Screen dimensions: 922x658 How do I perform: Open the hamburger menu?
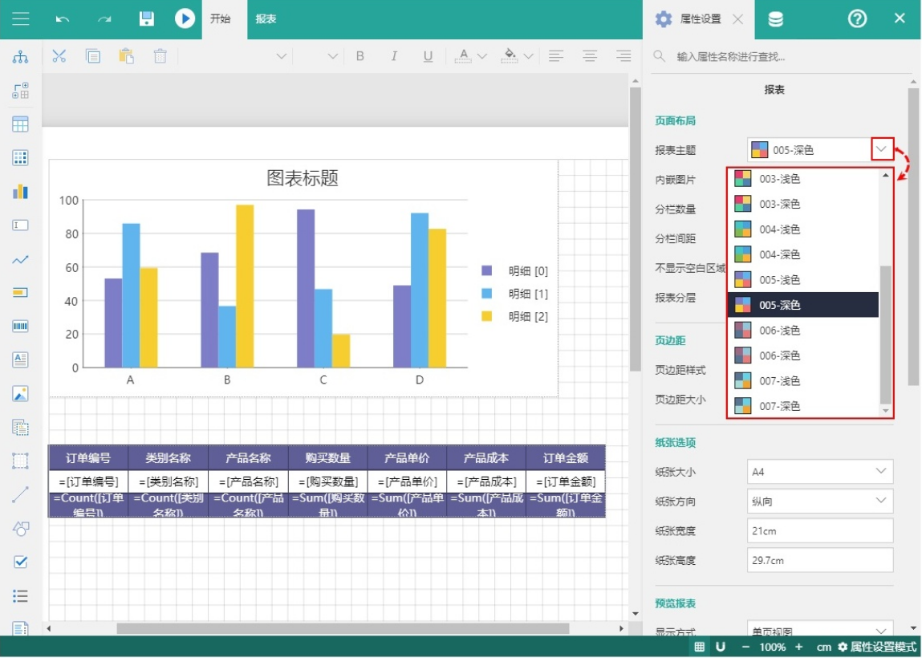(21, 18)
